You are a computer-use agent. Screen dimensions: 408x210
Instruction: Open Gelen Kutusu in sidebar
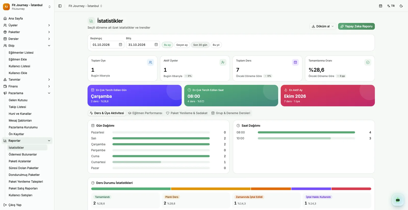(18, 100)
